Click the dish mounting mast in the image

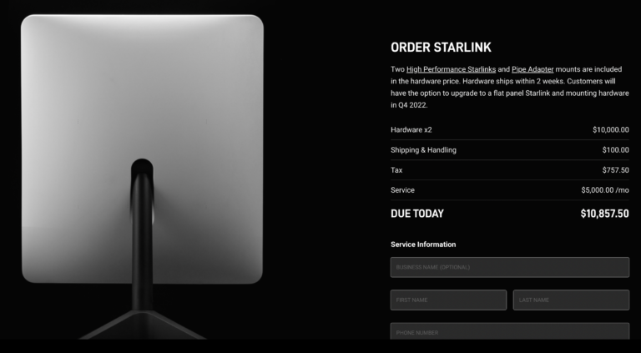142,241
